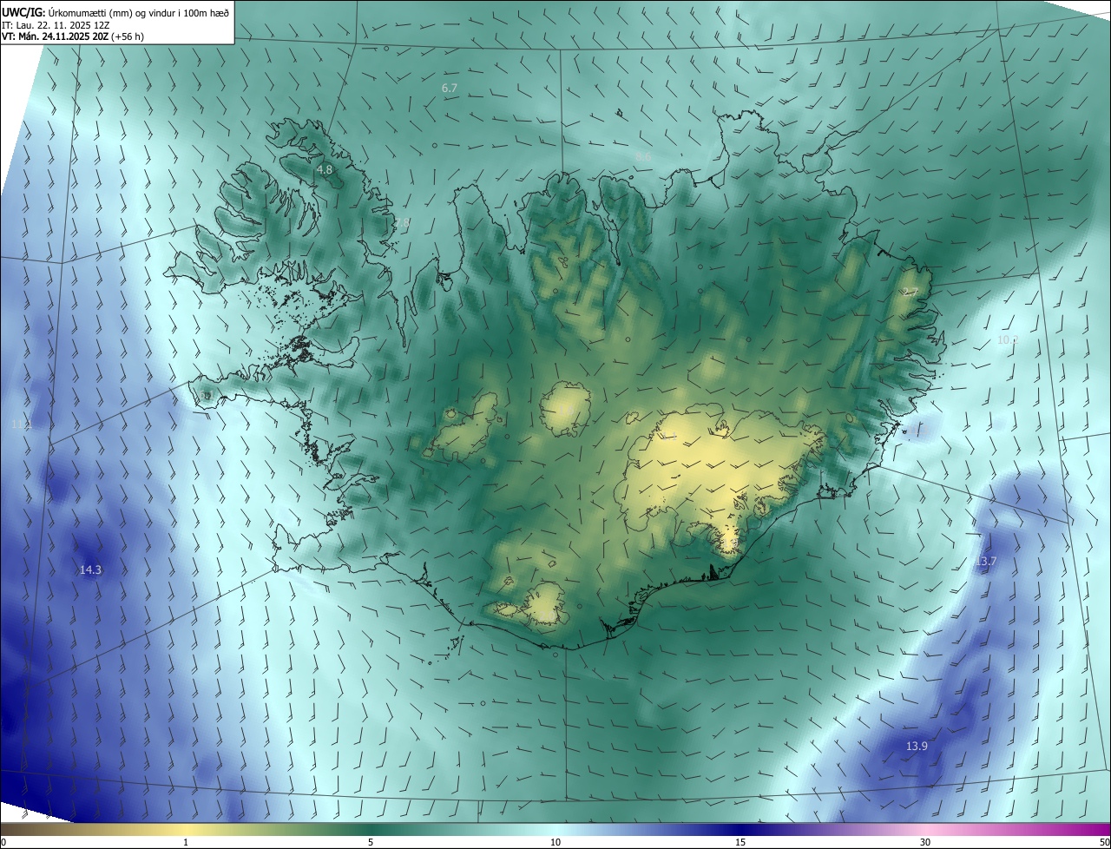This screenshot has height=849, width=1111.
Task: Click the 'IT: Lau. 22. 11. 2025 12Z' line
Action: [x=57, y=25]
